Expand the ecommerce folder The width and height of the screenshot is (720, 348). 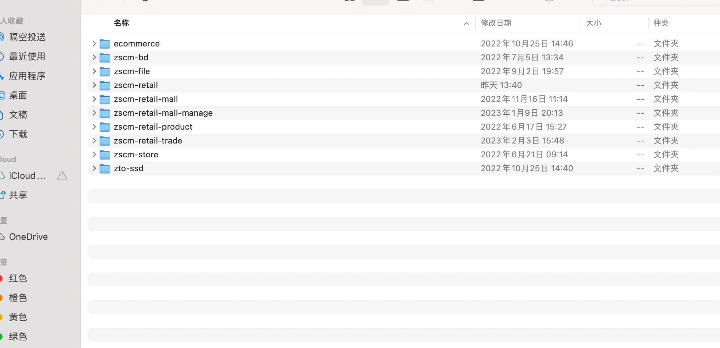[x=94, y=43]
